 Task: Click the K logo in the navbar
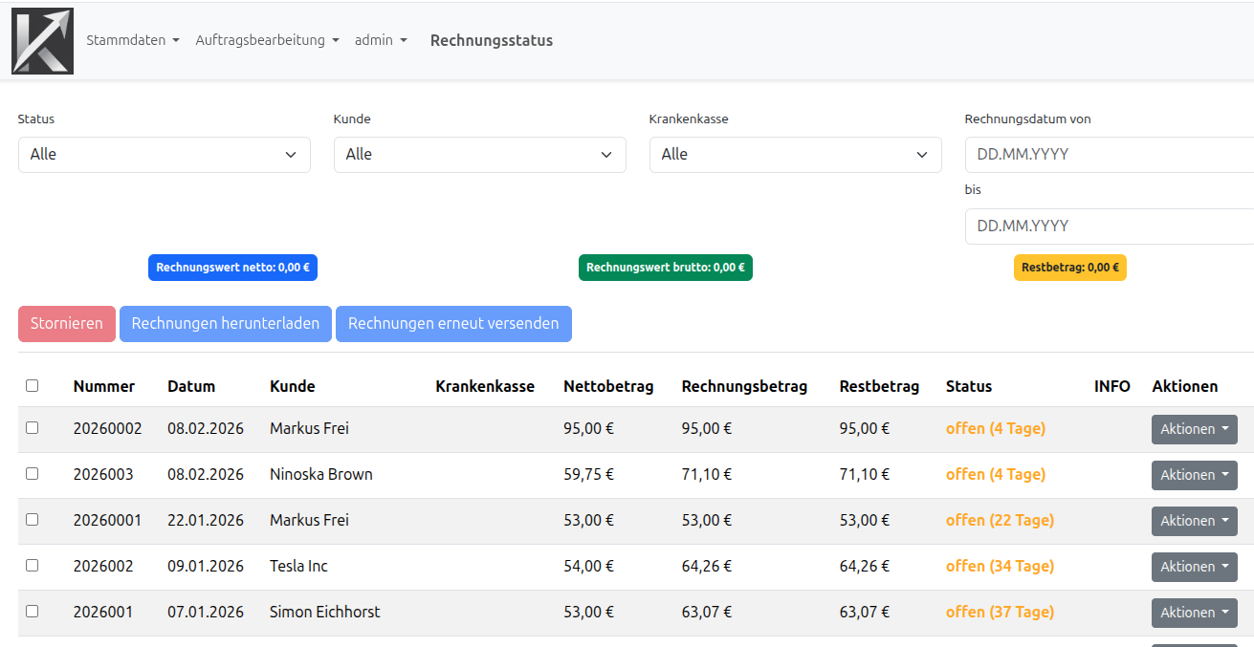pyautogui.click(x=42, y=41)
